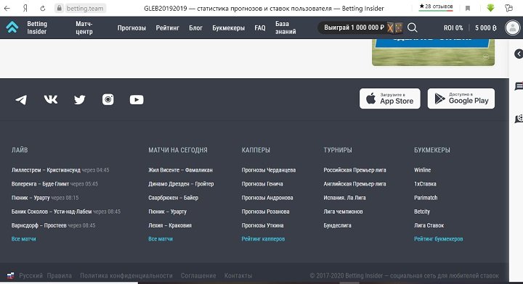Screen dimensions: 523x284
Task: Open Жил Висенте – Фамаликан match
Action: pyautogui.click(x=180, y=170)
